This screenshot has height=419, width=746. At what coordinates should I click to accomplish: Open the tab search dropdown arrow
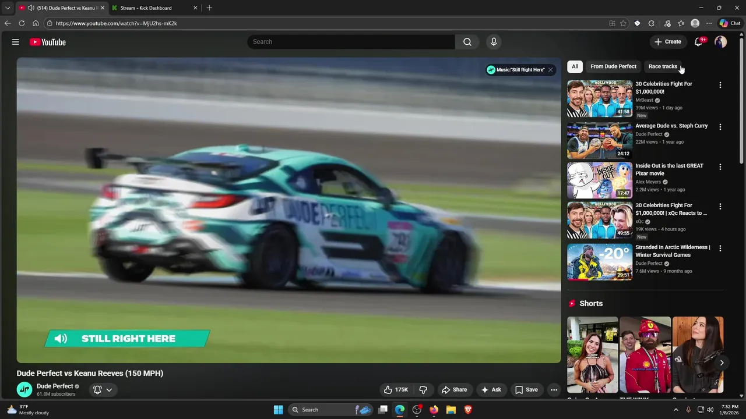click(8, 8)
